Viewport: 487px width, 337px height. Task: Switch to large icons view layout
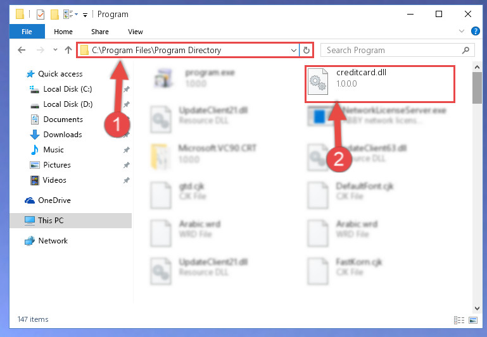473,320
